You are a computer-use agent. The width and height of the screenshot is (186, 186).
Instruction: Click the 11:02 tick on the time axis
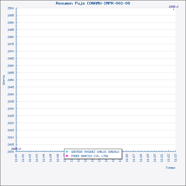point(30,158)
